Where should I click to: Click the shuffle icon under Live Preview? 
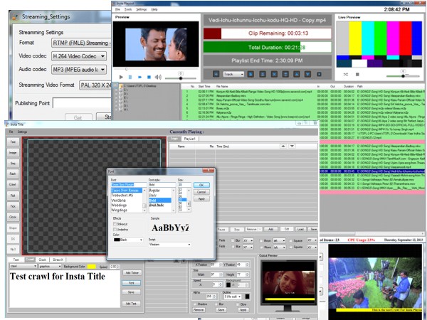click(x=346, y=74)
